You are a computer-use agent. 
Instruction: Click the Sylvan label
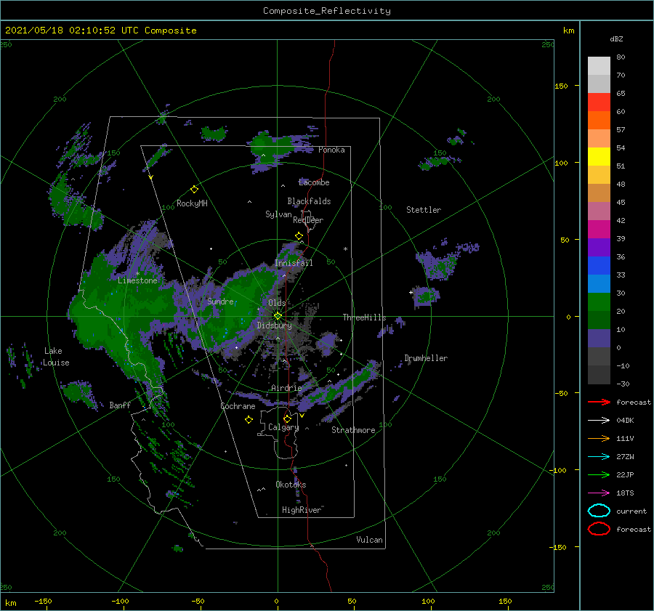click(278, 214)
